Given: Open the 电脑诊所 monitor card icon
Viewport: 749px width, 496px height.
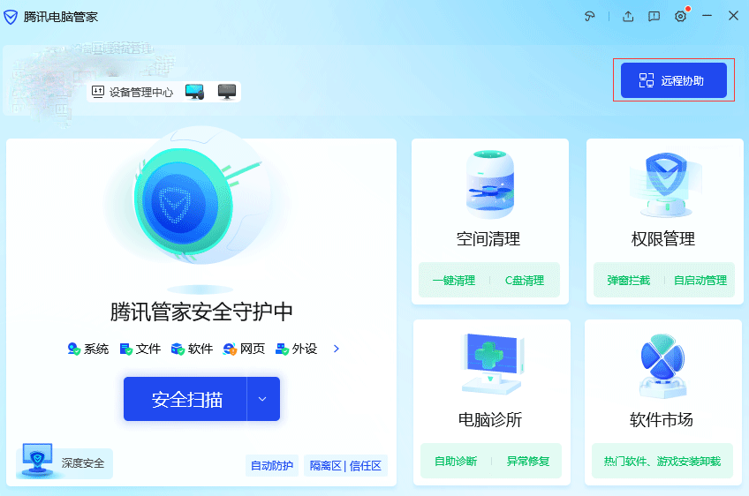Looking at the screenshot, I should coord(492,364).
